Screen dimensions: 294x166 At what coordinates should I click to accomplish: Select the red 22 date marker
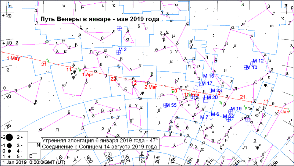[113, 79]
